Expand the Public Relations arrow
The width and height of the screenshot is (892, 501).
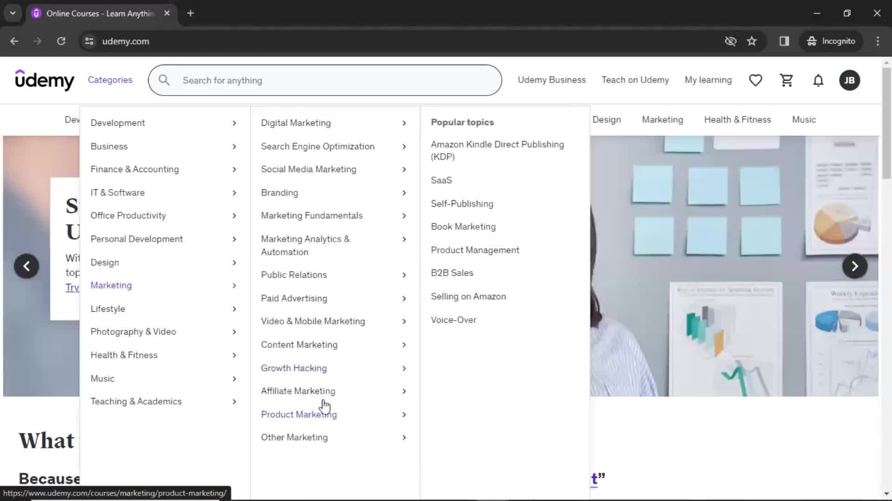(x=404, y=275)
